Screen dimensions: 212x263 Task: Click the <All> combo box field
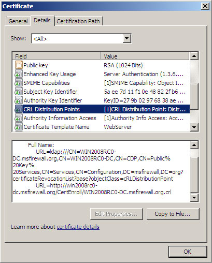point(81,38)
